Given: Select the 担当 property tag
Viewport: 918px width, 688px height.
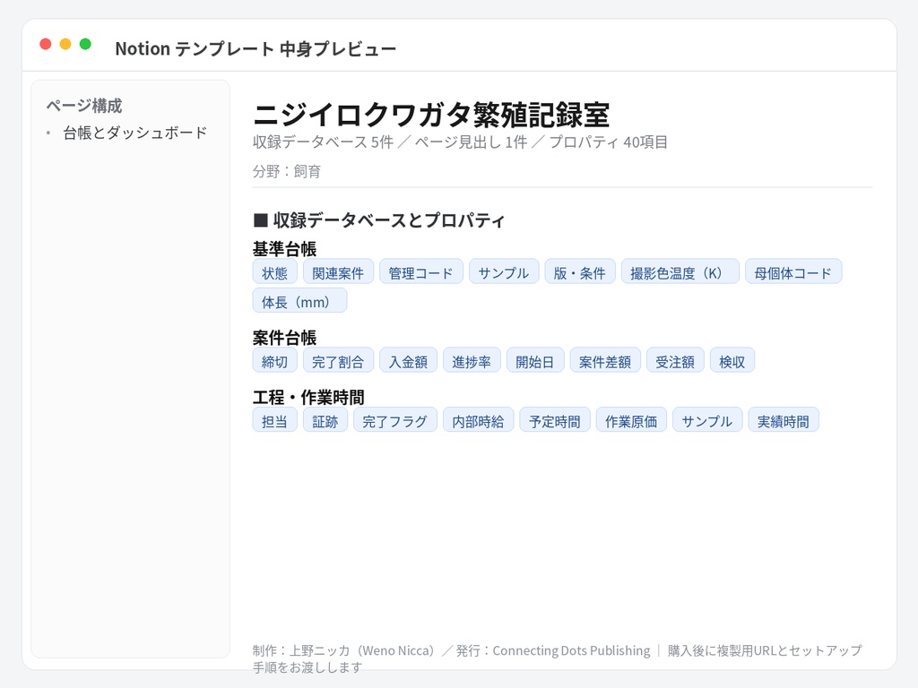Looking at the screenshot, I should coord(275,421).
